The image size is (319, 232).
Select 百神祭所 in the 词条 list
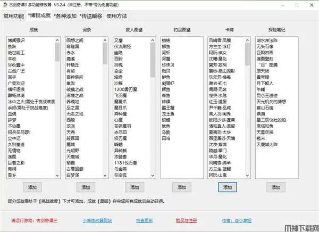(x=75, y=77)
